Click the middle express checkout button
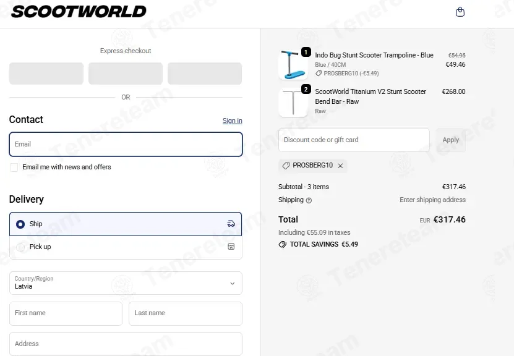This screenshot has width=514, height=356. (126, 74)
